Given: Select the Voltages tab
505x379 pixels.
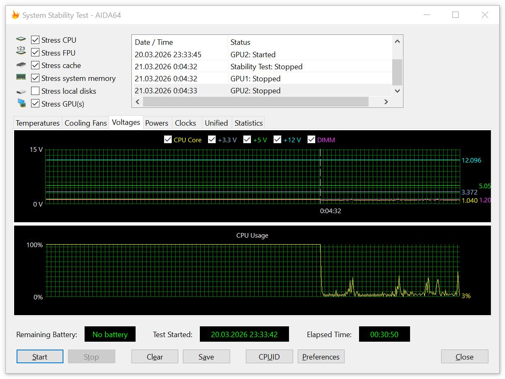Looking at the screenshot, I should pos(126,122).
